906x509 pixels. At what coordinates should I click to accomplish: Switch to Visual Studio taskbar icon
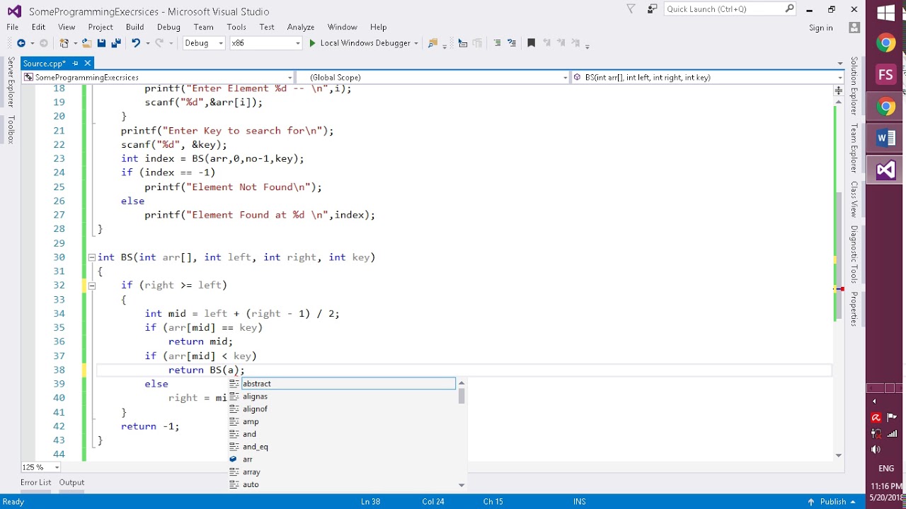click(886, 170)
